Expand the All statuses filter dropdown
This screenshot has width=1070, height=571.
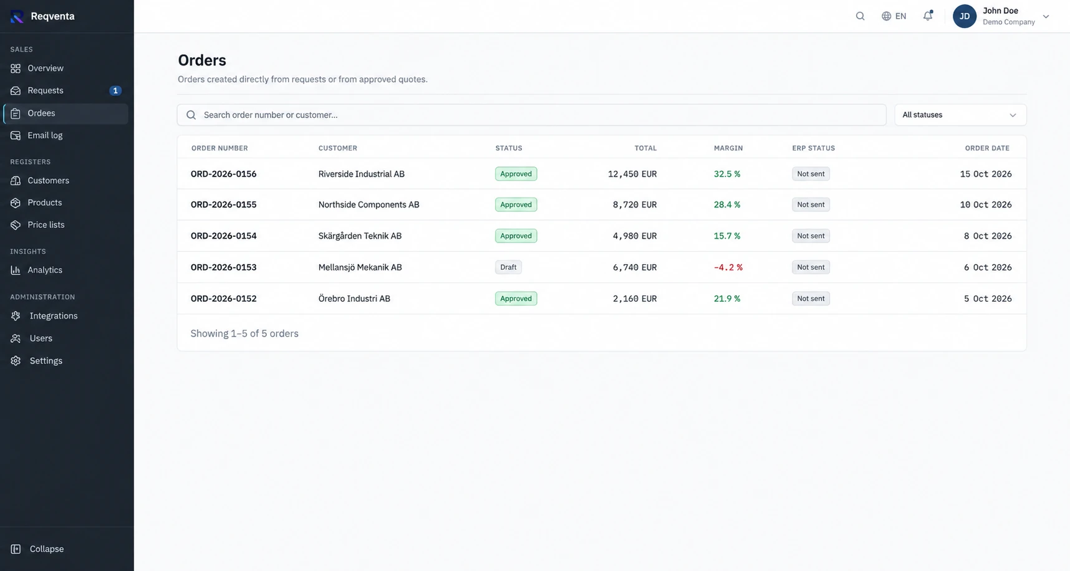(x=960, y=115)
